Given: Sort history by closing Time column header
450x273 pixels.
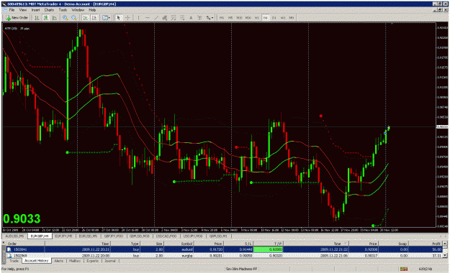Looking at the screenshot, I should 316,244.
